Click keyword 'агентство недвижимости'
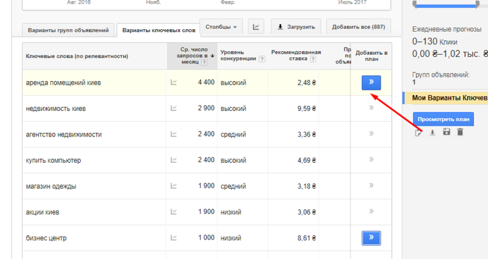The image size is (488, 259). [x=64, y=134]
